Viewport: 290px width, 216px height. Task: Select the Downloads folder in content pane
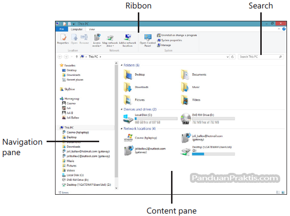136,87
